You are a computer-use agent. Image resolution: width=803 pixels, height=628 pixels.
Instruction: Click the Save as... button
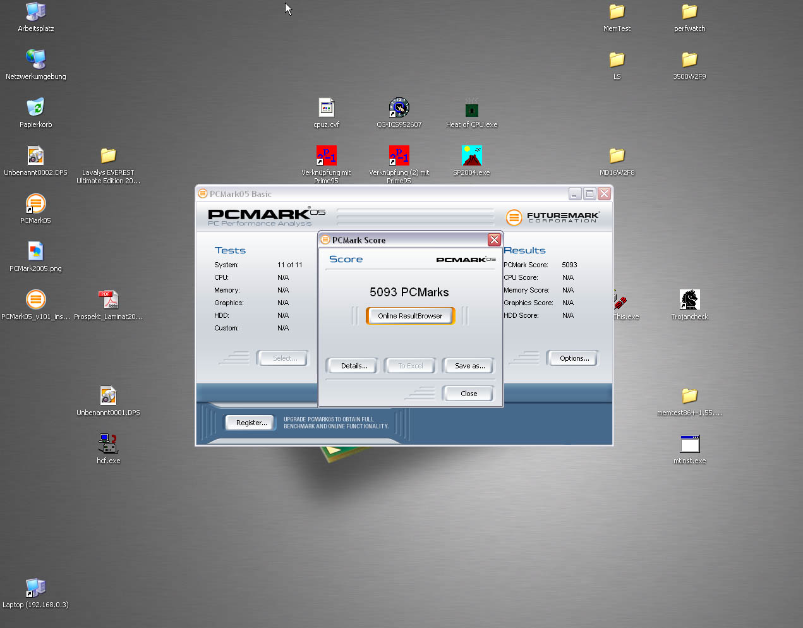point(470,366)
